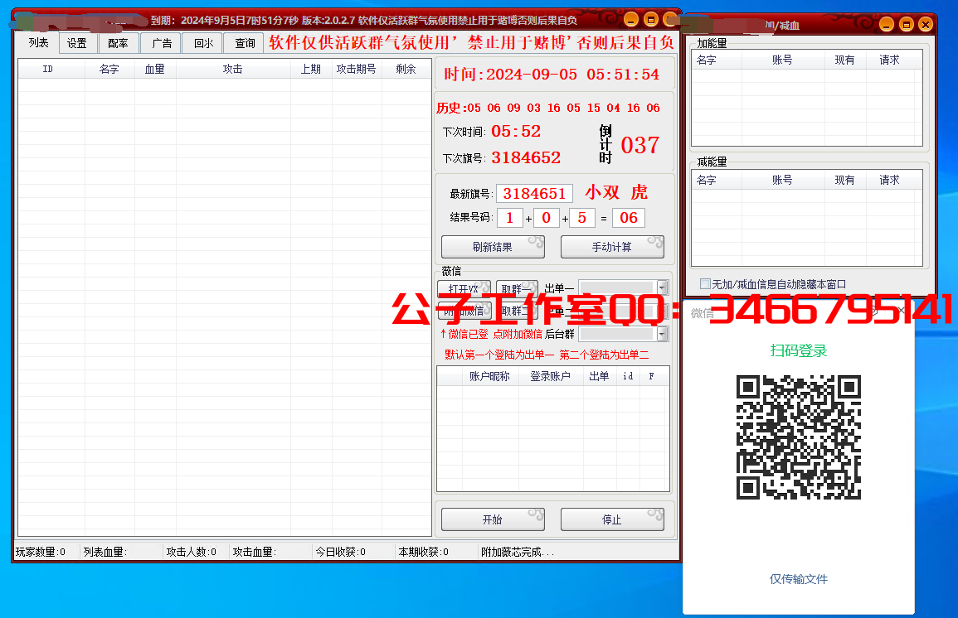Click the 攻击期号 column header

[x=356, y=69]
